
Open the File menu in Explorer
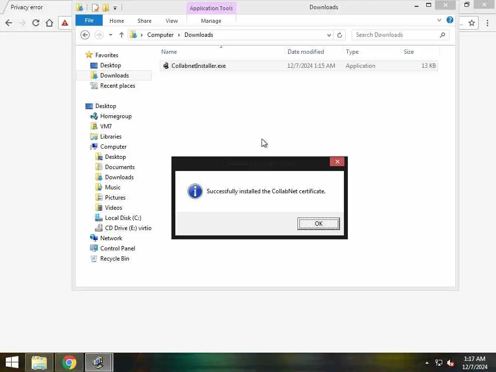89,20
